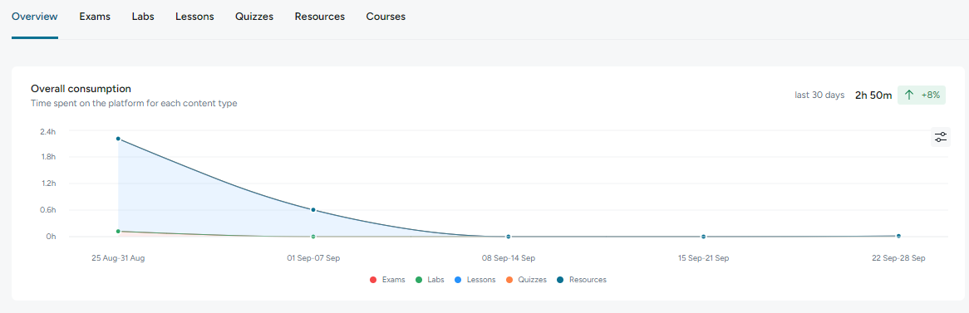Image resolution: width=969 pixels, height=313 pixels.
Task: Toggle the Lessons legend series
Action: point(475,280)
